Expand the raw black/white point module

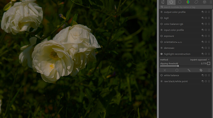[x=176, y=81]
